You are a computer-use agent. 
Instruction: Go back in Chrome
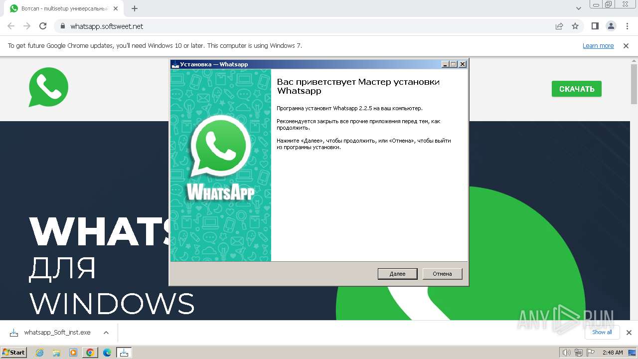click(11, 26)
